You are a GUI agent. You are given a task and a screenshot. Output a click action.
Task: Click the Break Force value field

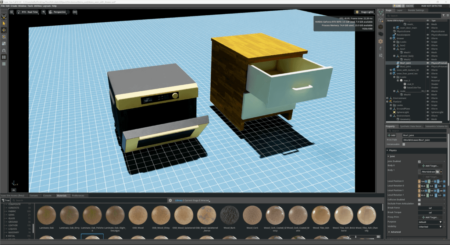point(430,208)
